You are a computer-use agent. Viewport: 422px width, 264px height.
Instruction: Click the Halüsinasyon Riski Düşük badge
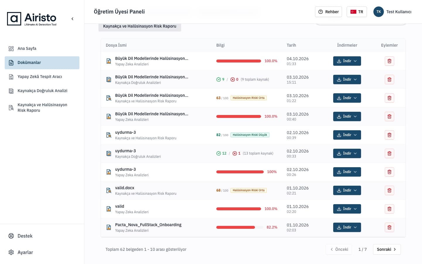pyautogui.click(x=250, y=135)
